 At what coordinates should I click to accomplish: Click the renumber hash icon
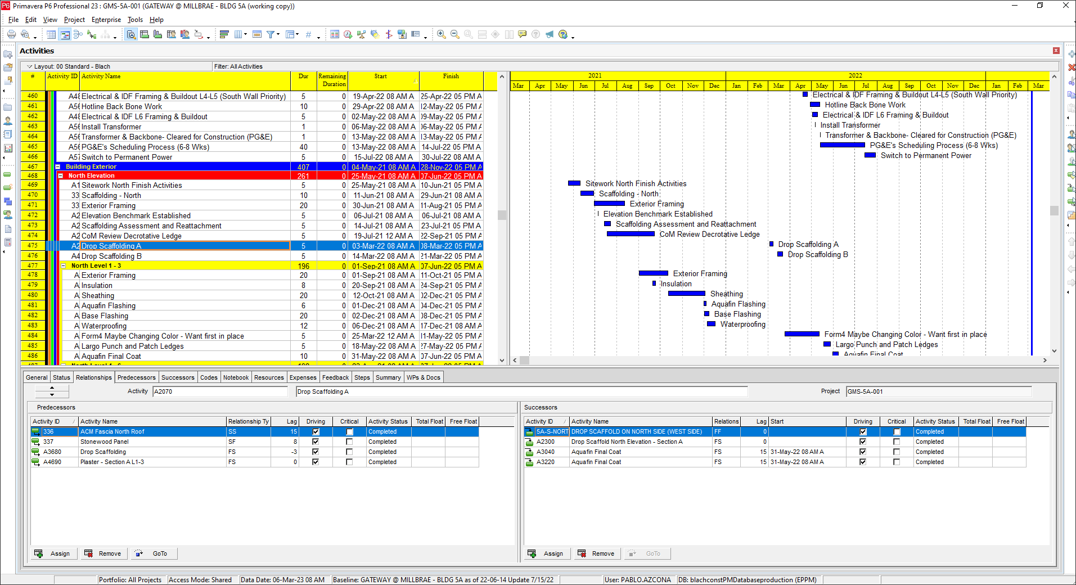click(308, 34)
